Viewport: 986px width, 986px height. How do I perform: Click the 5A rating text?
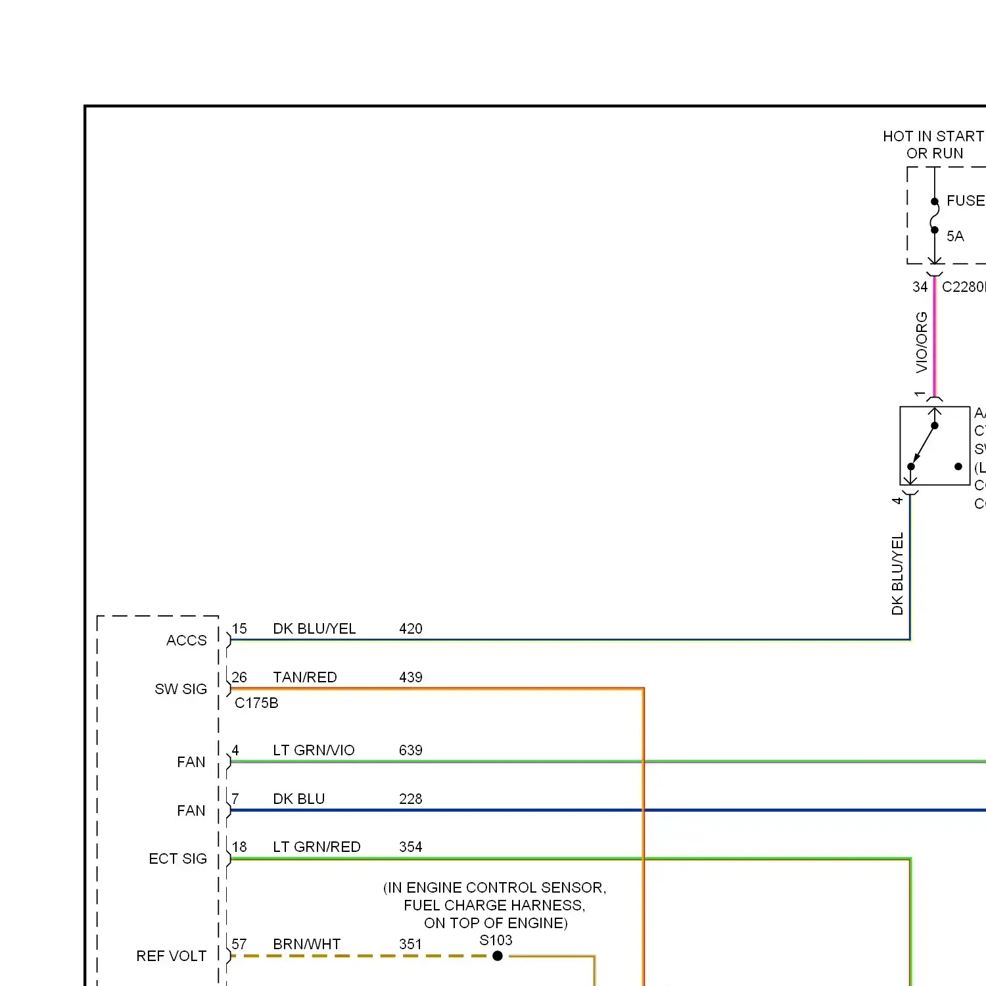[955, 236]
